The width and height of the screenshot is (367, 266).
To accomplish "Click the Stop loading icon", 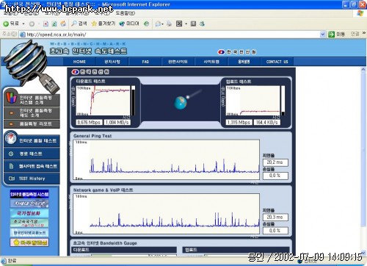I will pyautogui.click(x=46, y=24).
